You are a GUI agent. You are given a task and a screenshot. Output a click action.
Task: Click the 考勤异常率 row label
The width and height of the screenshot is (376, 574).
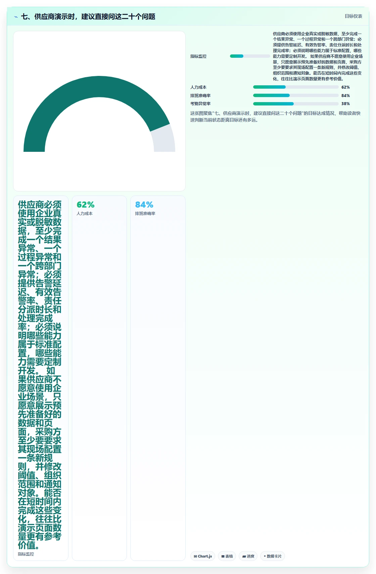[200, 104]
